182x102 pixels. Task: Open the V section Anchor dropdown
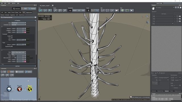tap(18, 54)
